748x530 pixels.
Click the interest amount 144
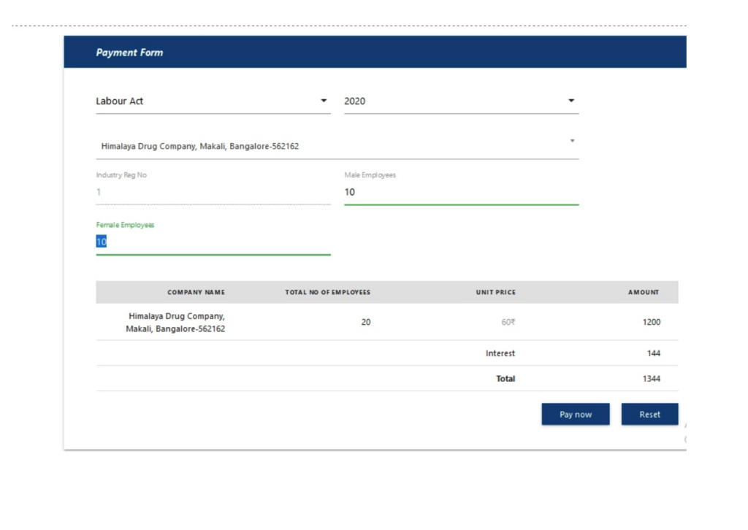pos(653,353)
